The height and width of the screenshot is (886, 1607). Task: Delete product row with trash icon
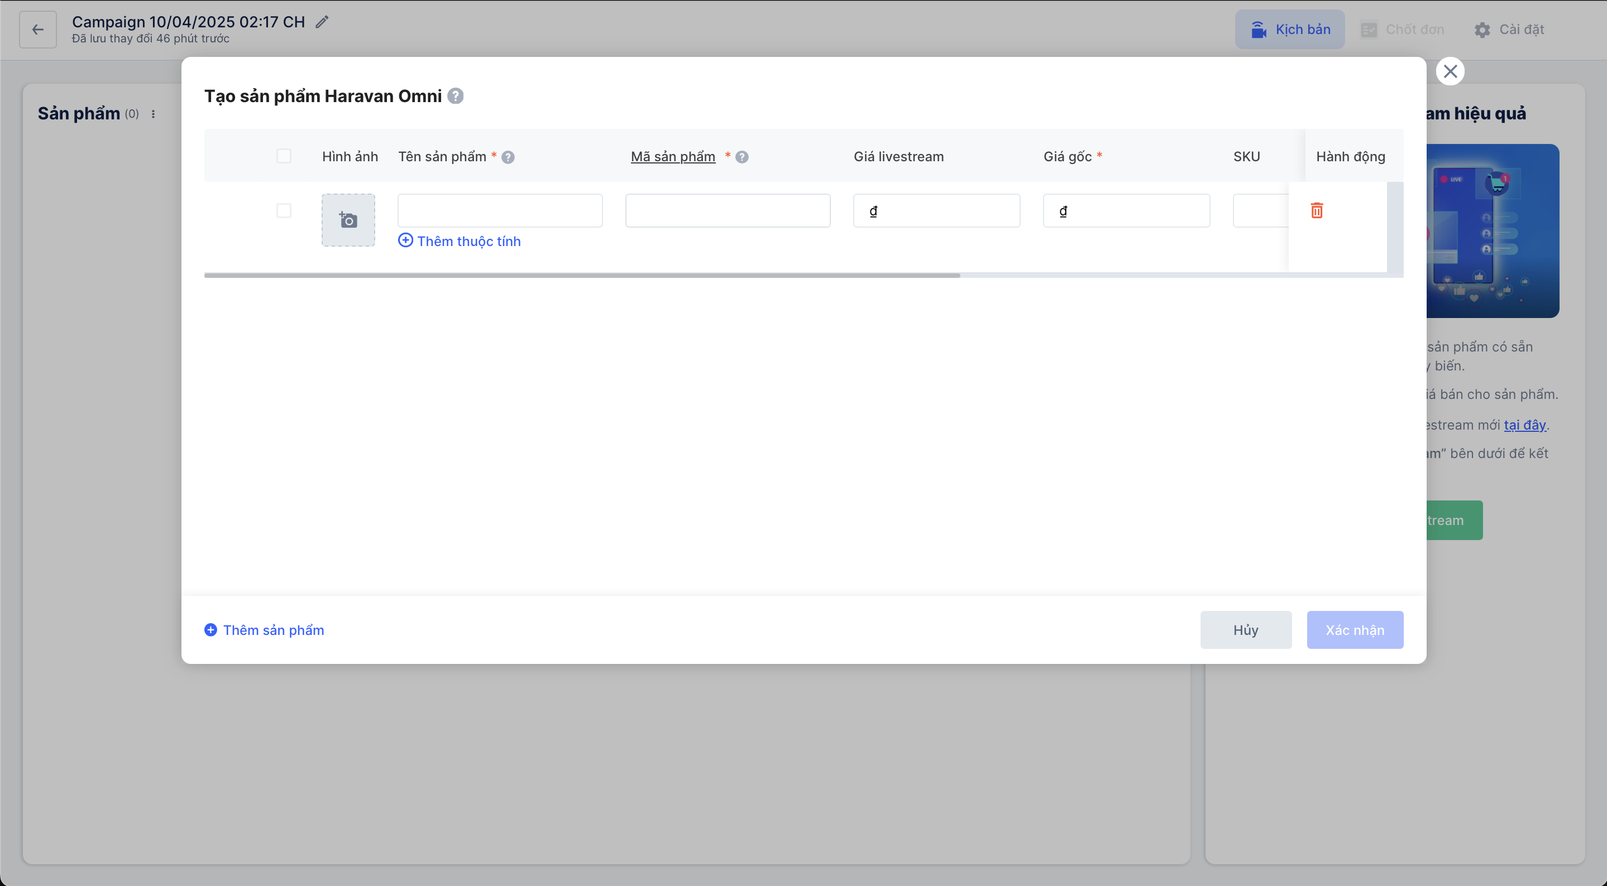[1316, 211]
